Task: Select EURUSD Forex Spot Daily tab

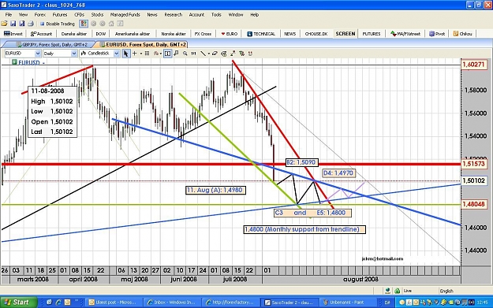Action: 142,45
